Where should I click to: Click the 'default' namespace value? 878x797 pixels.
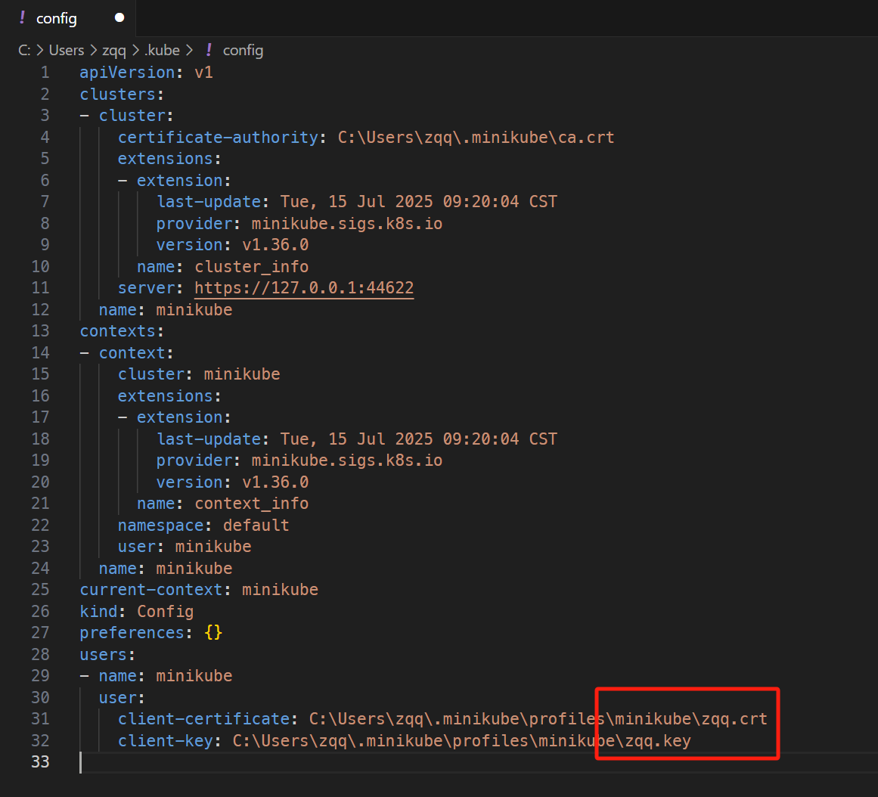[x=256, y=525]
